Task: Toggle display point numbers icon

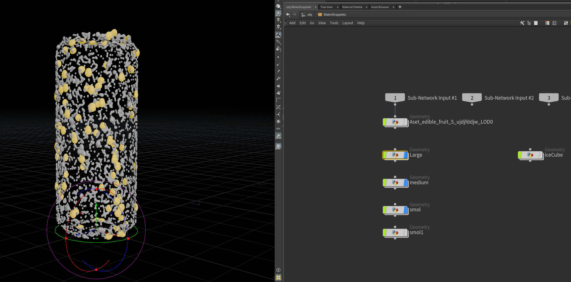Action: click(278, 78)
